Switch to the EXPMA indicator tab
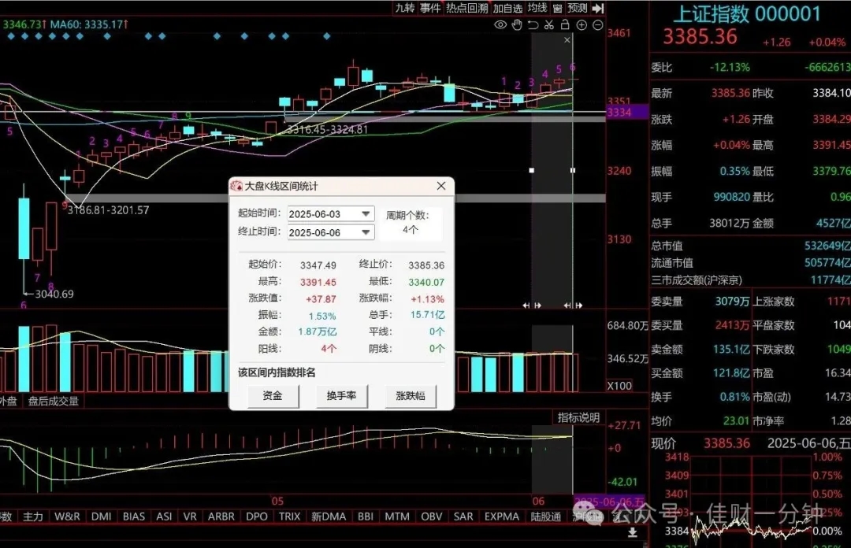This screenshot has width=851, height=548. 501,517
